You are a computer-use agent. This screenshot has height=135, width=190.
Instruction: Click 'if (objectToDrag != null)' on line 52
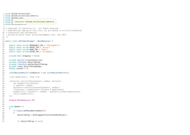(x=30, y=121)
